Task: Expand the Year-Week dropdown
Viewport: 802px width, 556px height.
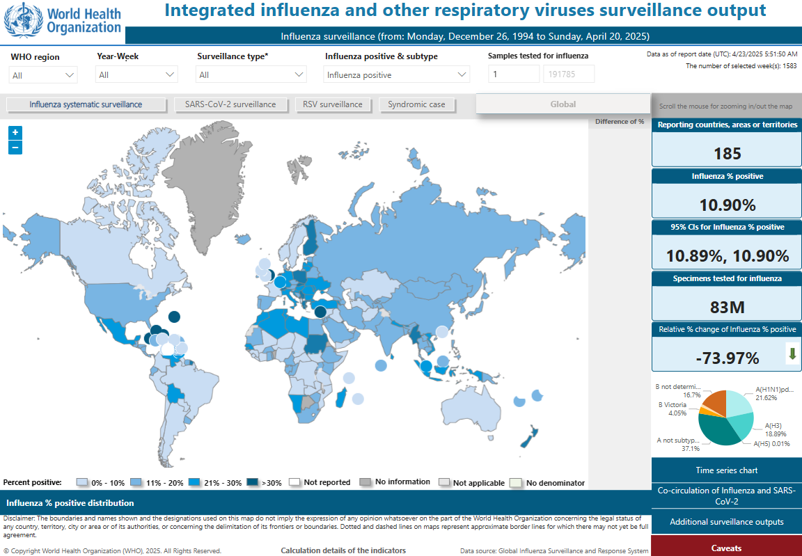Action: 137,75
